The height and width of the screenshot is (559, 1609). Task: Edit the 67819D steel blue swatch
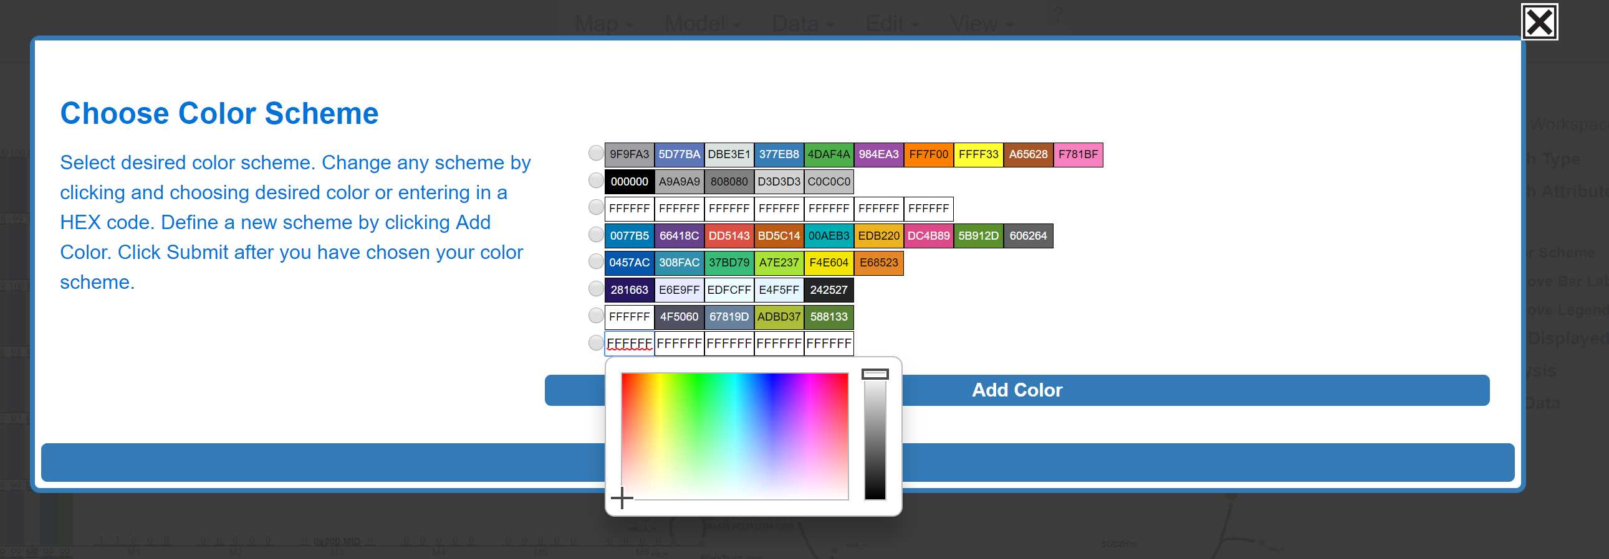point(729,317)
